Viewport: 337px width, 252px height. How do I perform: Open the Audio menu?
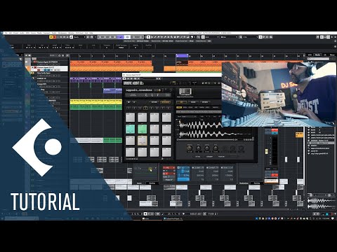[22, 33]
